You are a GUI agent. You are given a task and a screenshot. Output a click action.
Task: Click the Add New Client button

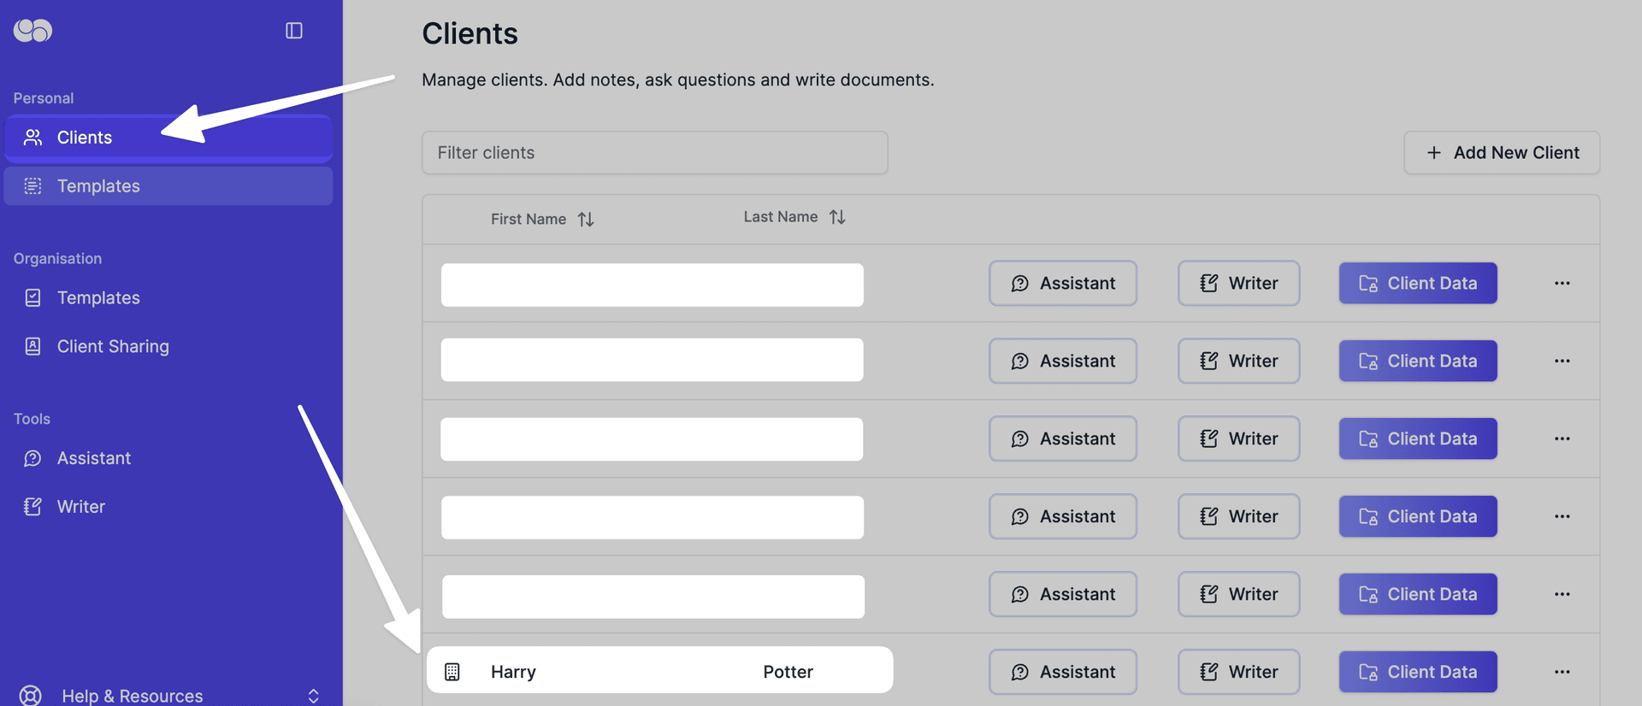(1502, 153)
